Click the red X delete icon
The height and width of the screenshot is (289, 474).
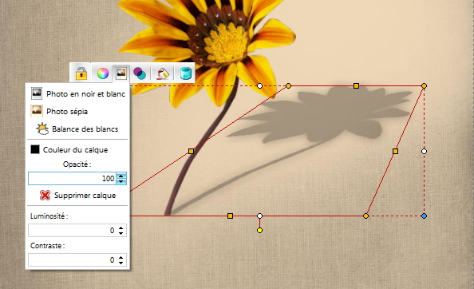click(45, 196)
